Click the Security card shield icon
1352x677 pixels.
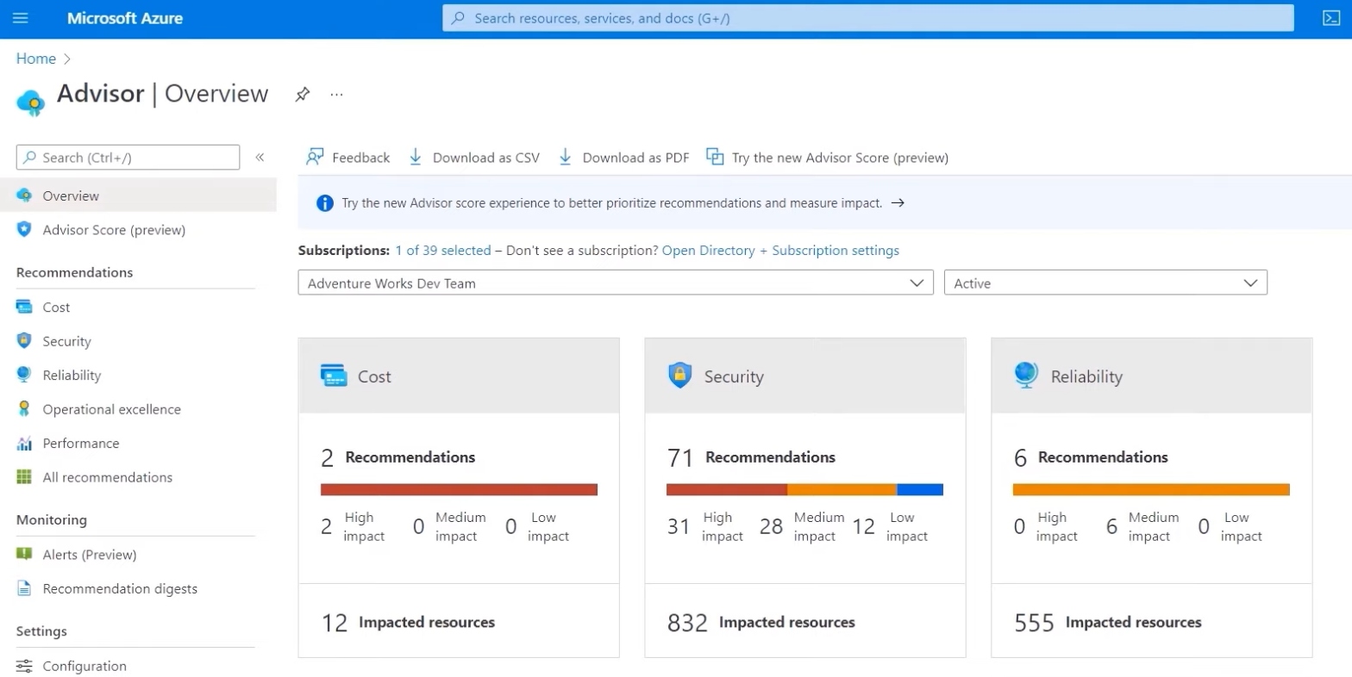click(680, 376)
